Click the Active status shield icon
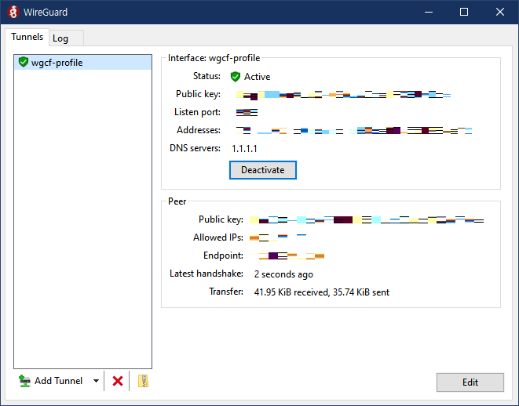This screenshot has height=406, width=519. point(236,77)
